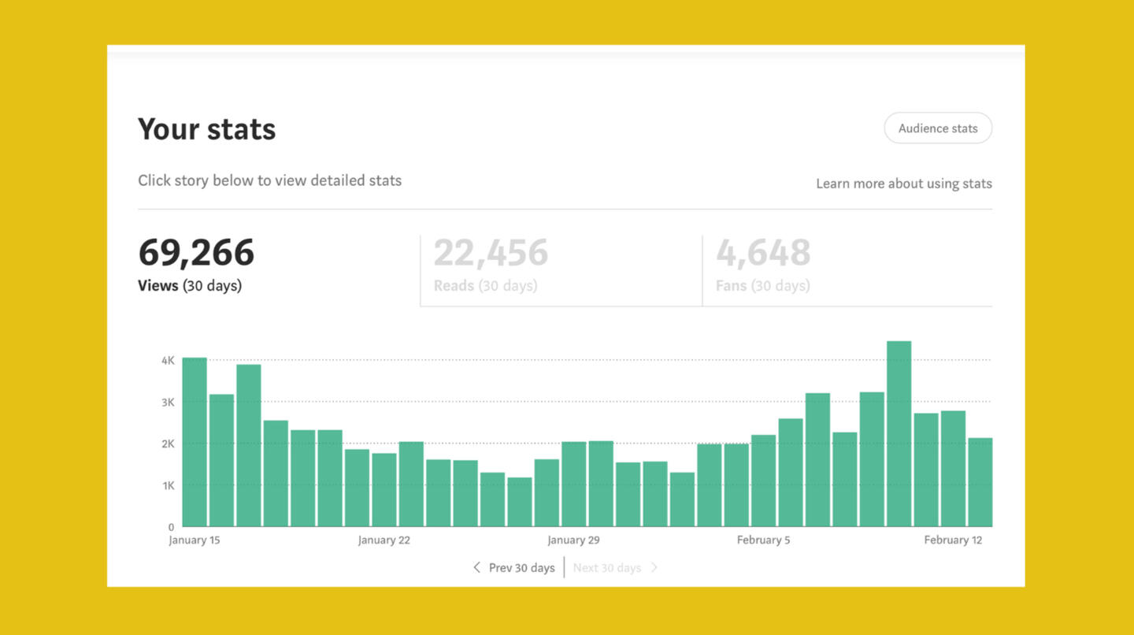Select the Next 30 days link
The height and width of the screenshot is (635, 1134).
[x=606, y=568]
